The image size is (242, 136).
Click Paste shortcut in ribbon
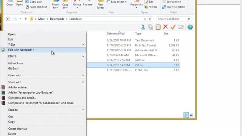coord(36,7)
